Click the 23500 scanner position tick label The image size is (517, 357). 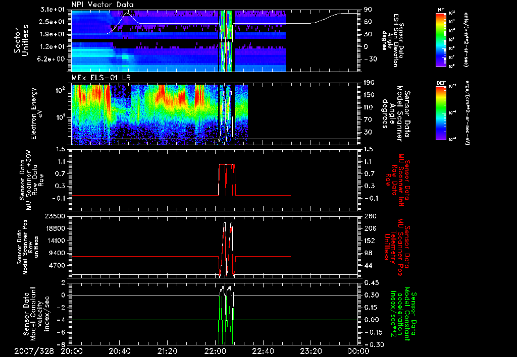55,216
